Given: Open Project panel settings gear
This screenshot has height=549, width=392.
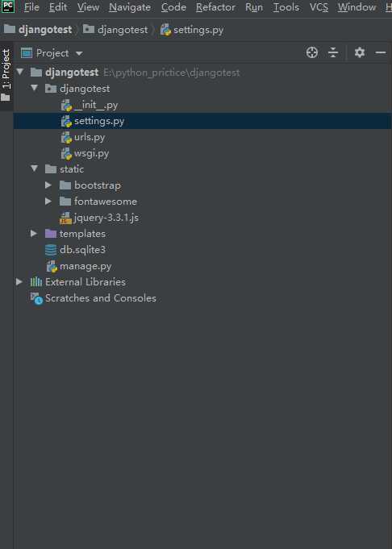Looking at the screenshot, I should pyautogui.click(x=360, y=53).
